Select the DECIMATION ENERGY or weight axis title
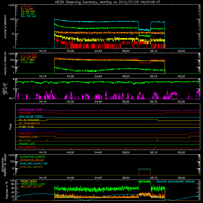The width and height of the screenshot is (203, 203). pos(4,165)
